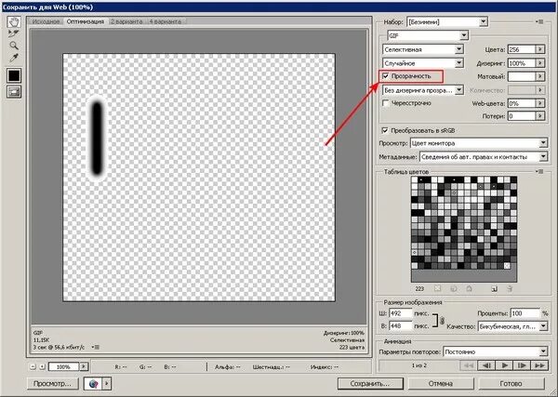The image size is (558, 397).
Task: Select the Eyedropper tool
Action: (14, 58)
